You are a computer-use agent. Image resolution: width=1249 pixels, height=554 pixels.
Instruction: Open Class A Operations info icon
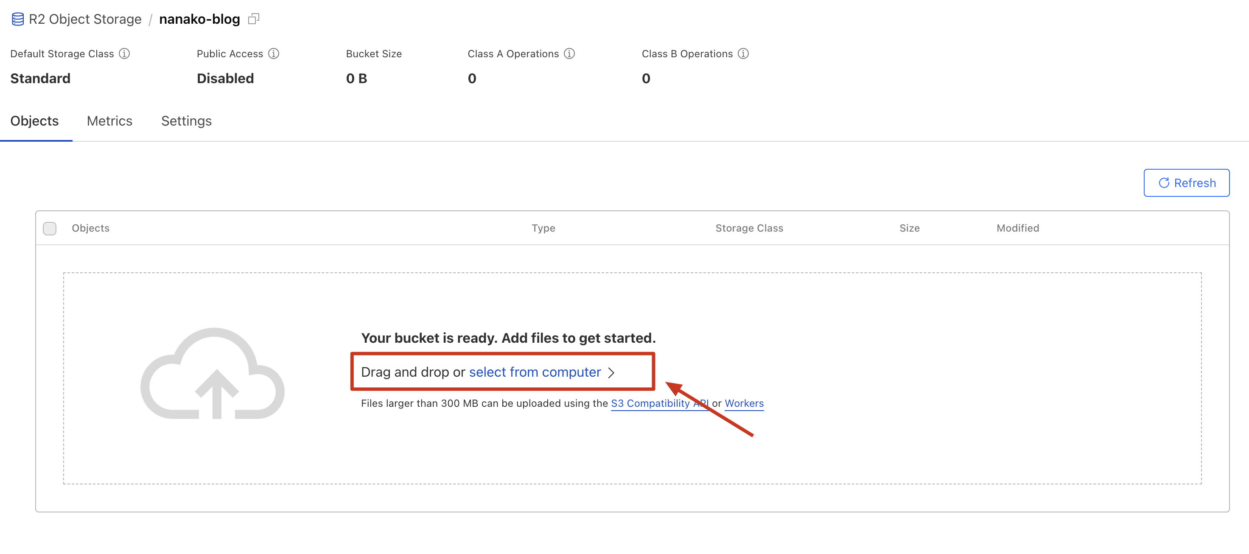[x=570, y=53]
